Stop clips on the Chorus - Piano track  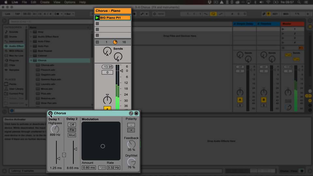pyautogui.click(x=97, y=42)
